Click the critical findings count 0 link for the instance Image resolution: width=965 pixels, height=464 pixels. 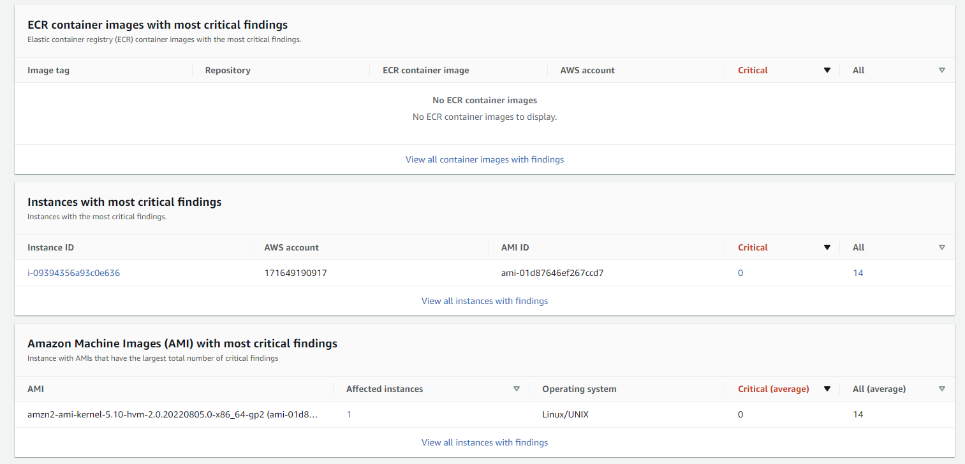tap(740, 273)
